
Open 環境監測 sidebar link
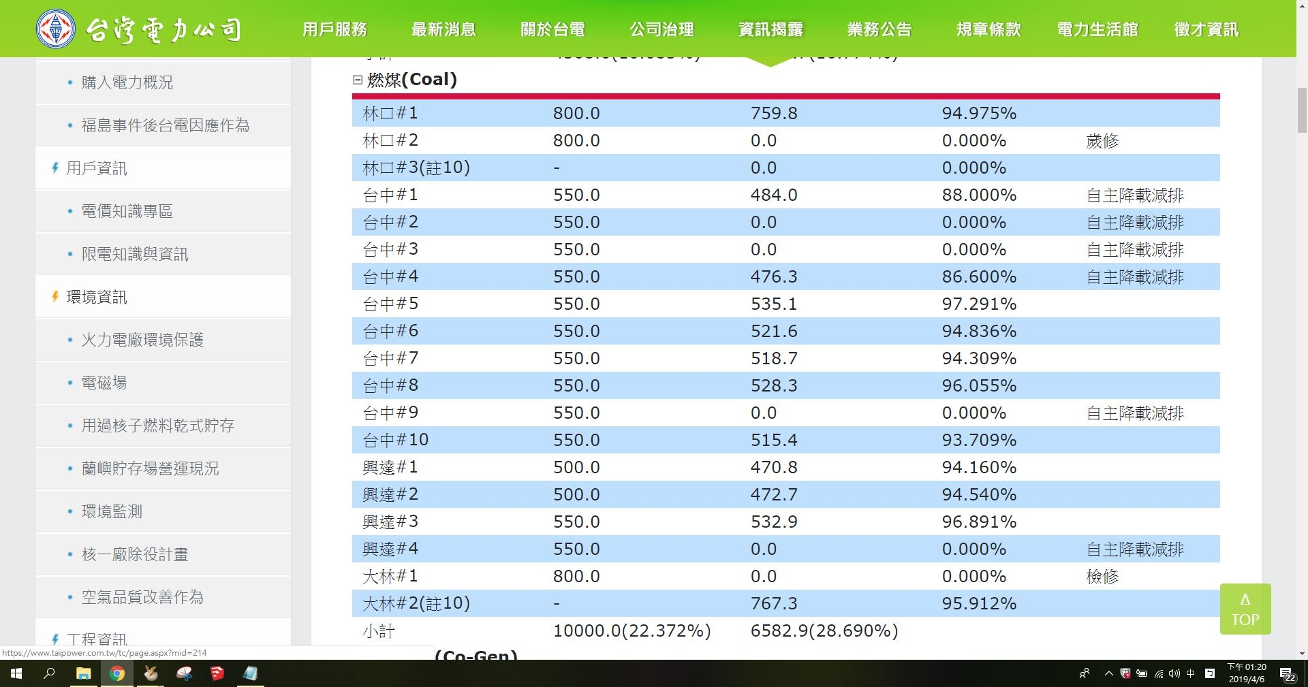(112, 511)
